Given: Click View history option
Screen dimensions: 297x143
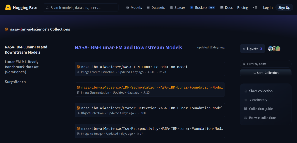Looking at the screenshot, I should (x=256, y=100).
